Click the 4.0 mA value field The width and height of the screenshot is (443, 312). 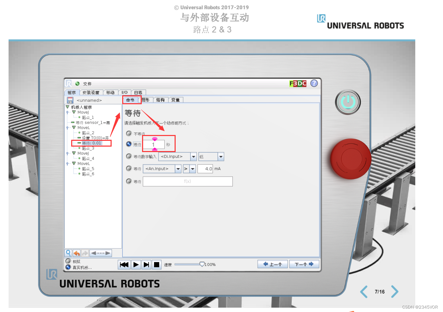click(x=205, y=168)
